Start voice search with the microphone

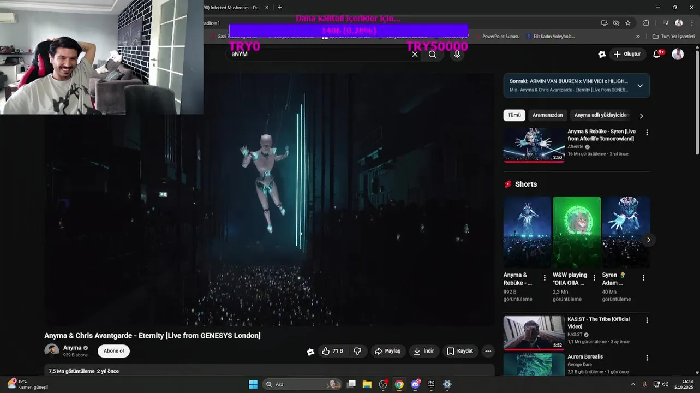pos(457,54)
